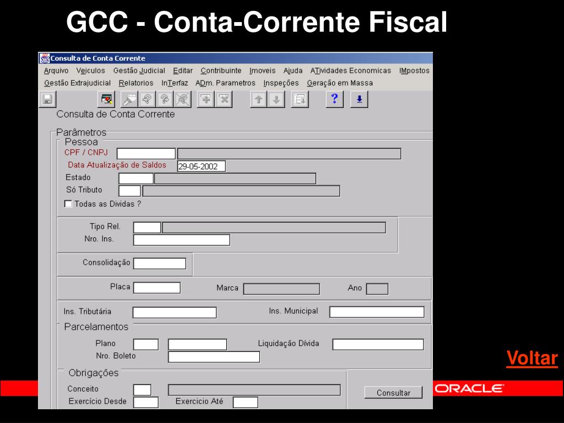Click the Nro. Ins. input field
The height and width of the screenshot is (423, 564).
click(182, 240)
